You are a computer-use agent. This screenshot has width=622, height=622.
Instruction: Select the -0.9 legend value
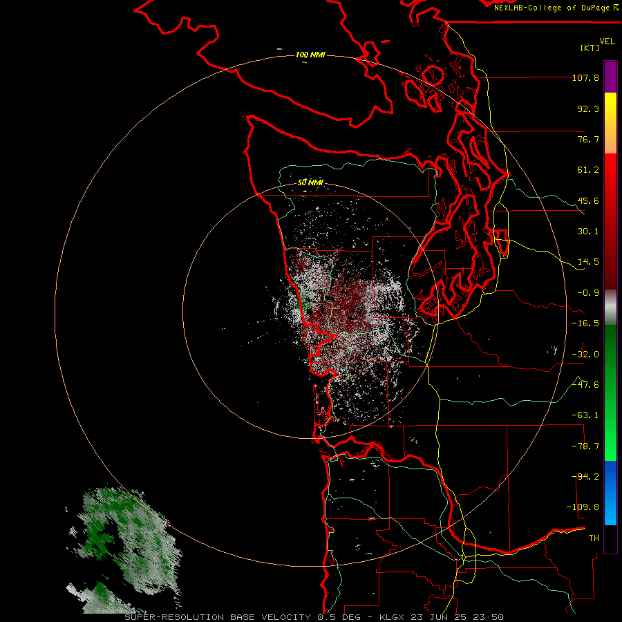[588, 293]
